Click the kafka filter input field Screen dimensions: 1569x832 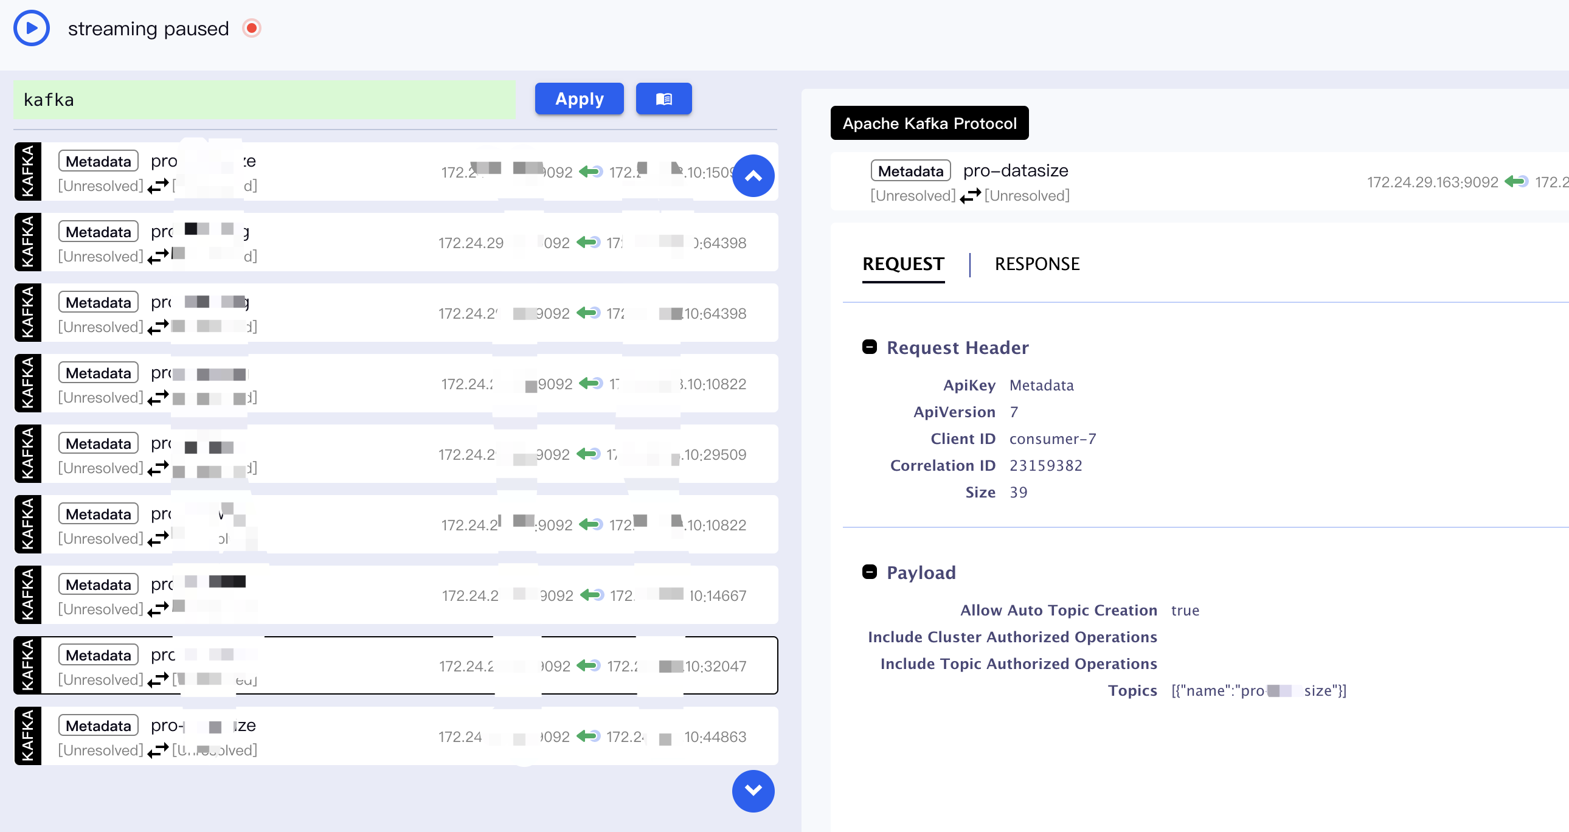coord(265,99)
